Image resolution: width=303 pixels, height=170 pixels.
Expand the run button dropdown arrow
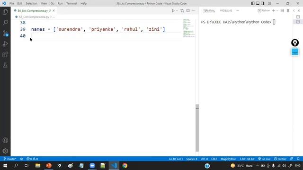[x=177, y=11]
